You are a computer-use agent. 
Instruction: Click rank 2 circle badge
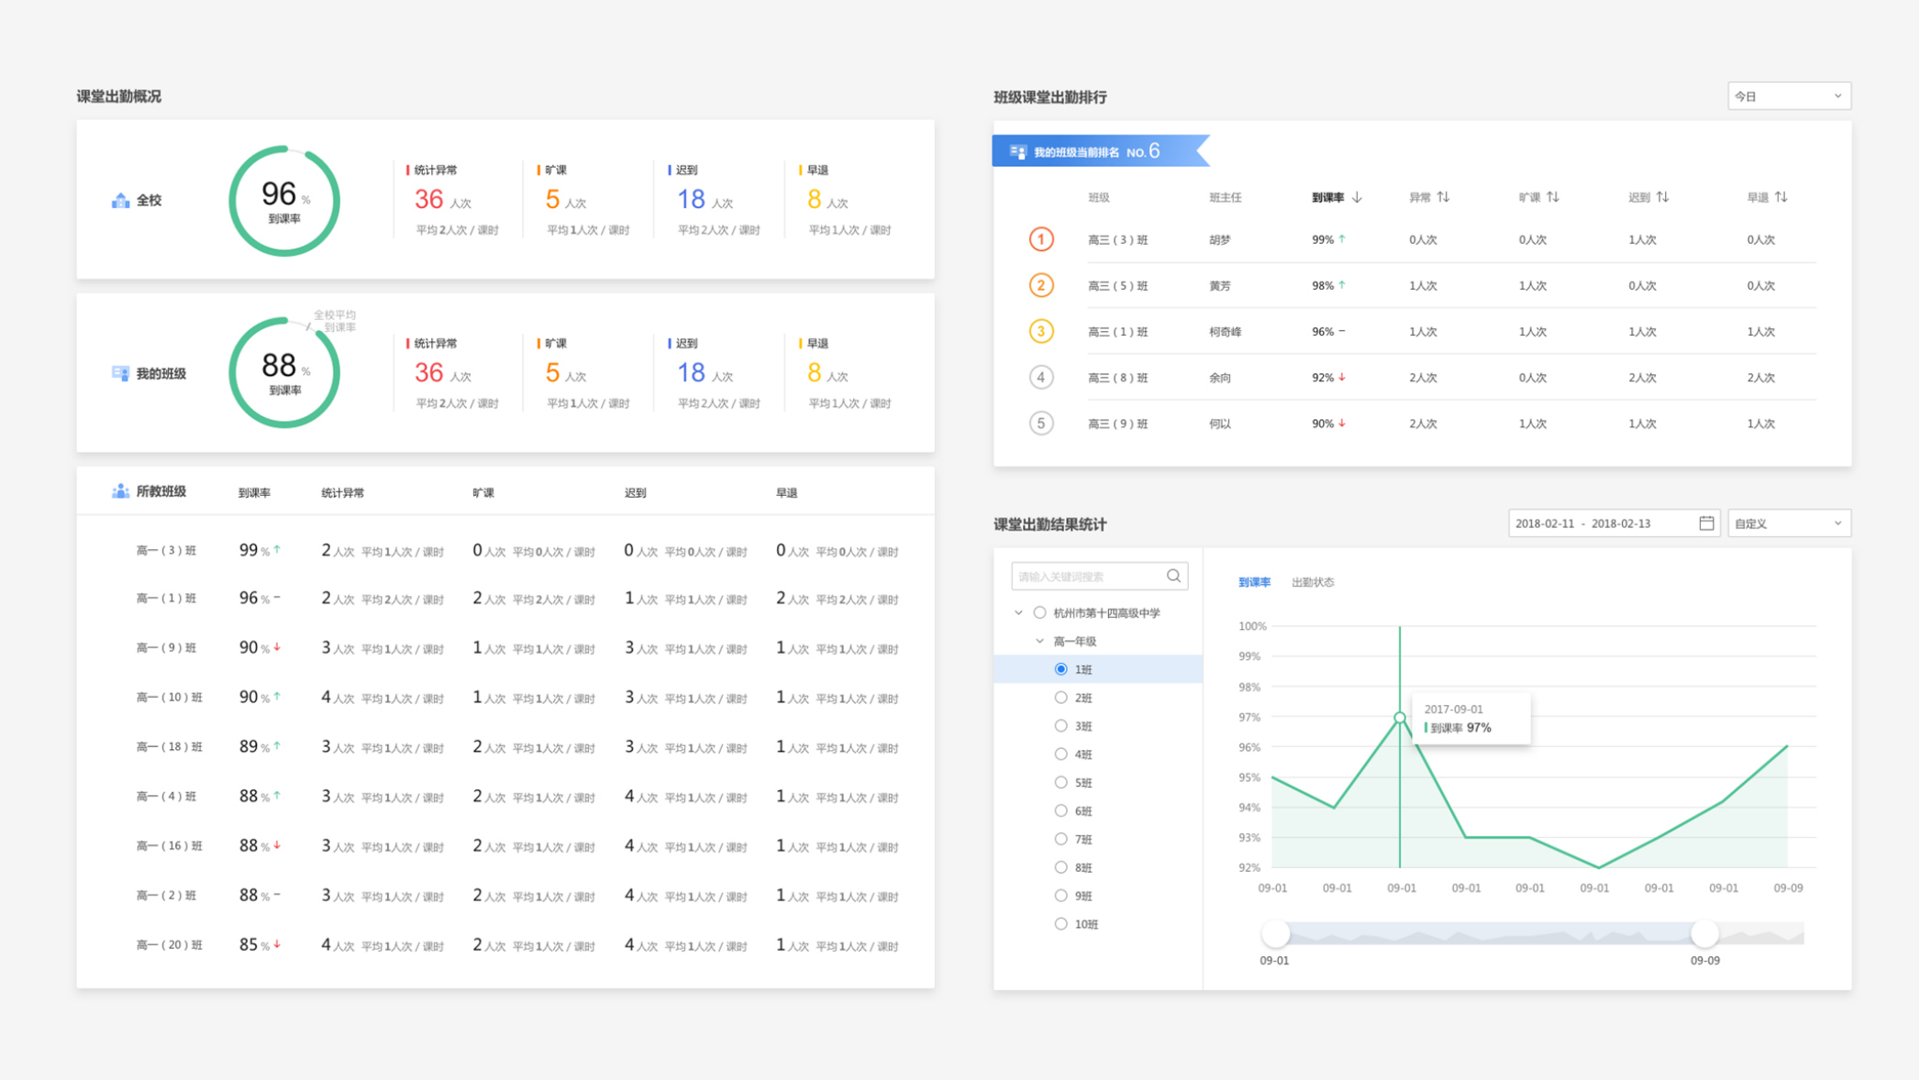point(1040,285)
